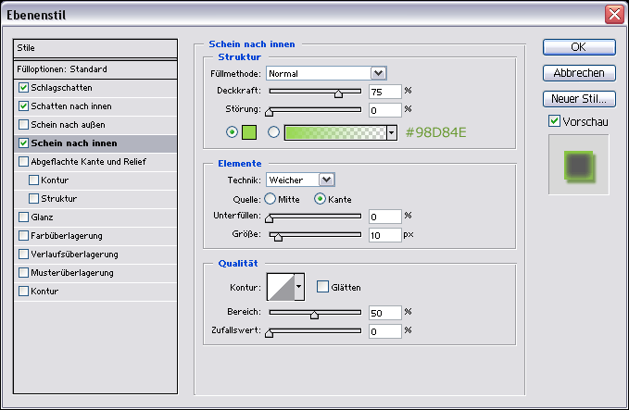Viewport: 629px width, 410px height.
Task: Open Abgeflachte Kante und Relief settings
Action: [88, 162]
